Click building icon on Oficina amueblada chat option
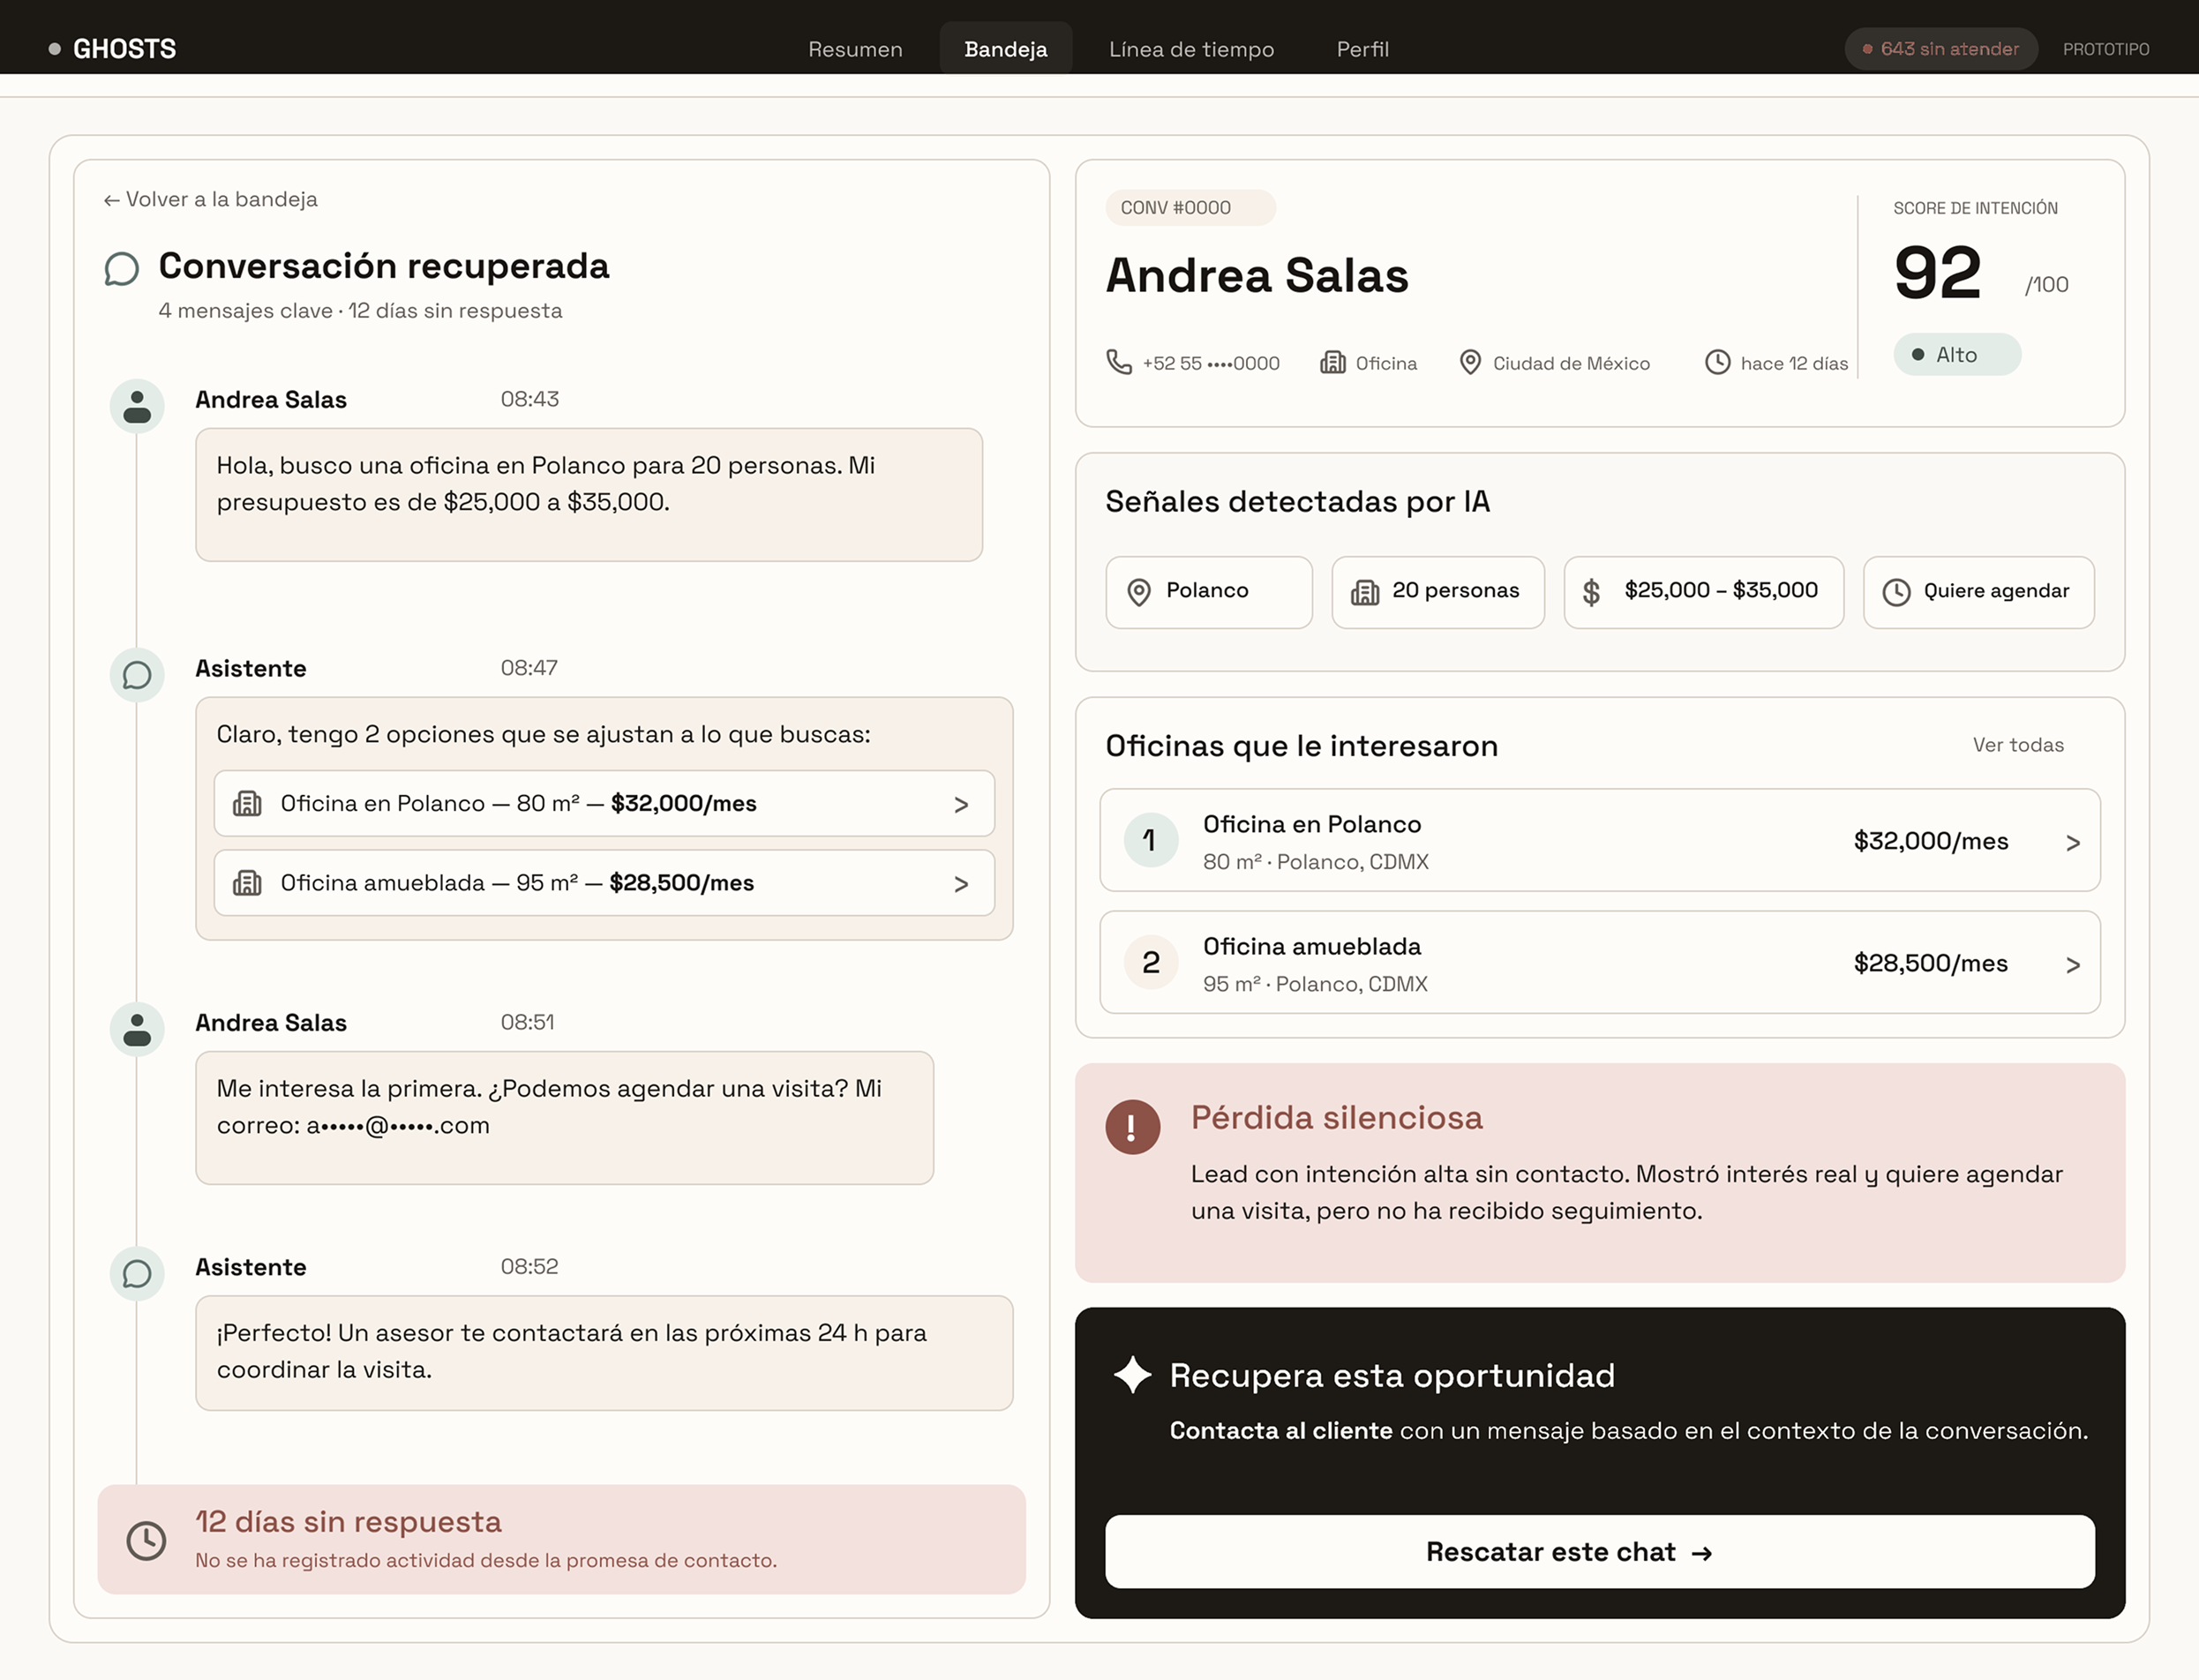 coord(247,883)
